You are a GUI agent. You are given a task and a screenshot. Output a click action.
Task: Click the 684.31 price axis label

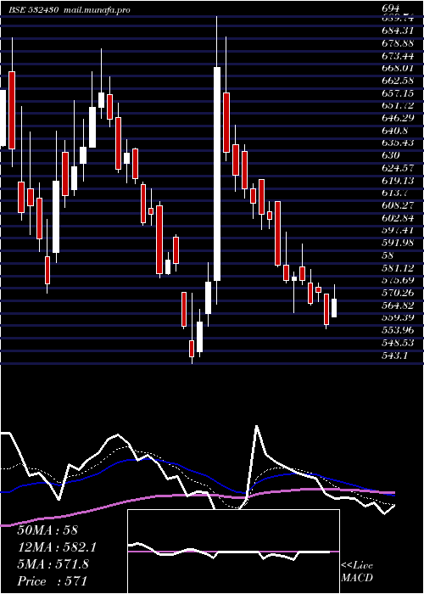point(397,30)
